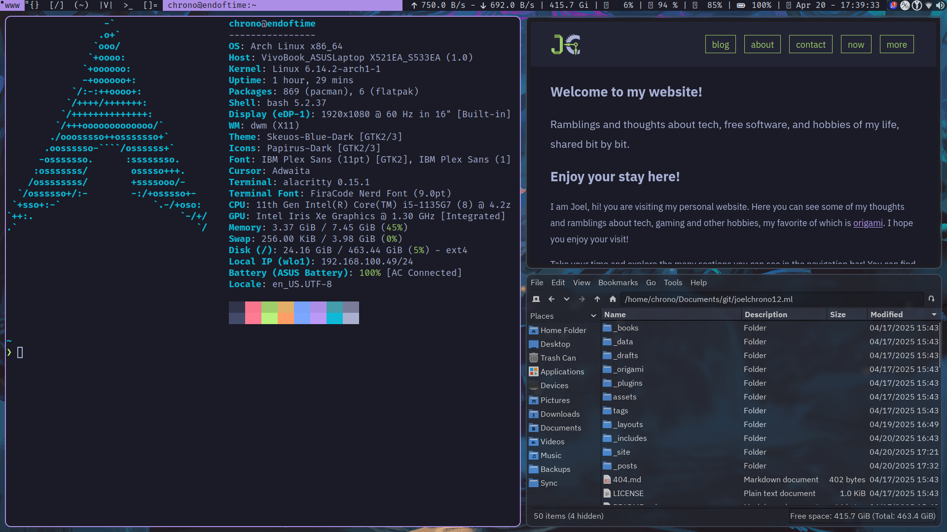Click the file list vertical scrollbar
The height and width of the screenshot is (532, 947).
coord(940,345)
